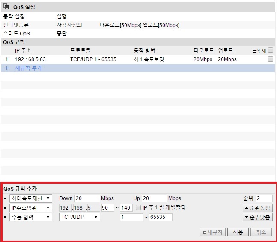Click the 동작 설정 실행 value
The image size is (277, 242).
point(62,16)
